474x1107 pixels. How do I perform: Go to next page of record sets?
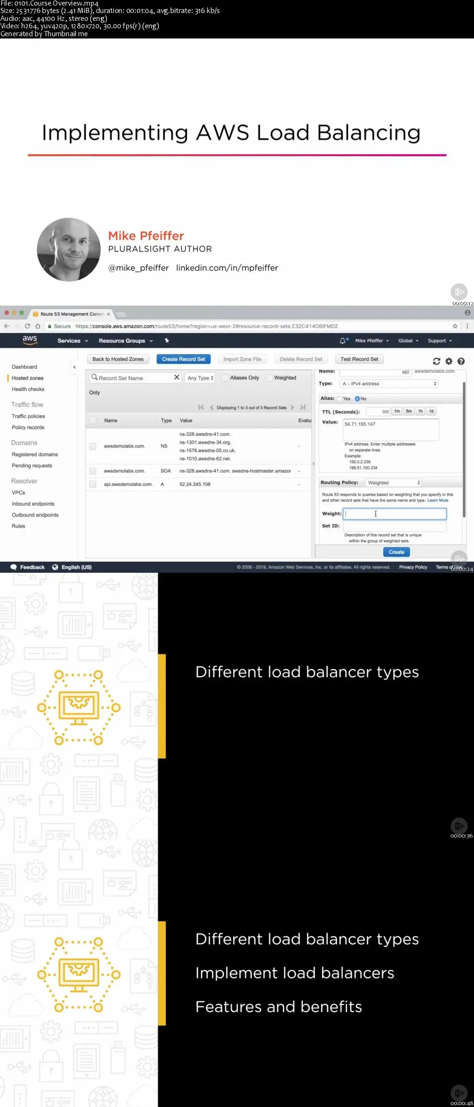click(x=292, y=407)
